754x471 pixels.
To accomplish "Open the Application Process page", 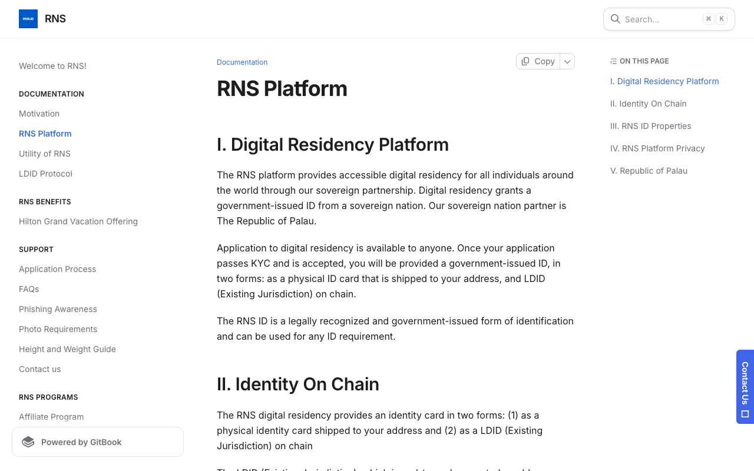I will coord(57,269).
